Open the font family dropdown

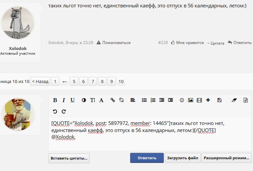(x=101, y=100)
